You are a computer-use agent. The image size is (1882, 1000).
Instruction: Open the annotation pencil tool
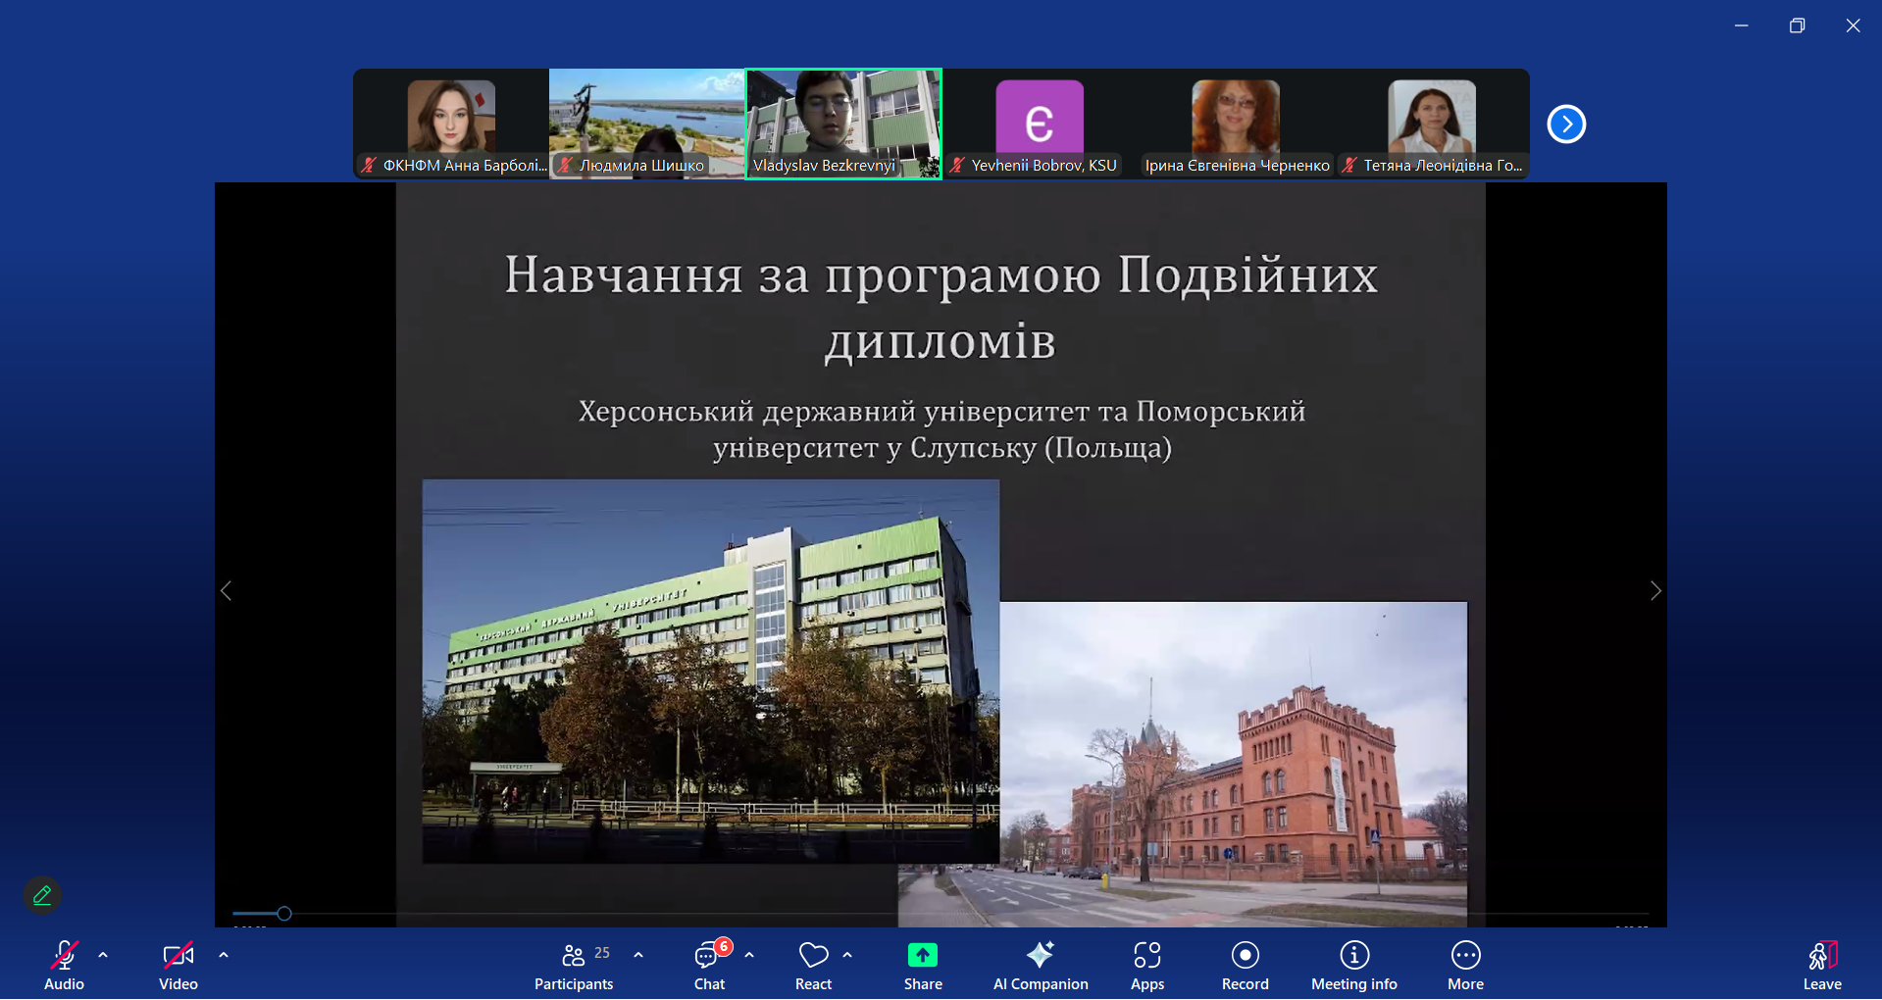pos(41,894)
